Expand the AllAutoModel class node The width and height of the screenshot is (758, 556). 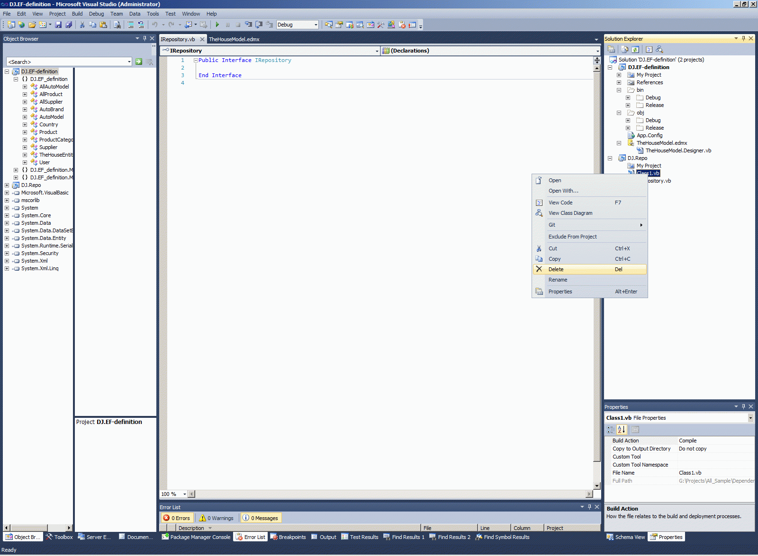[25, 87]
